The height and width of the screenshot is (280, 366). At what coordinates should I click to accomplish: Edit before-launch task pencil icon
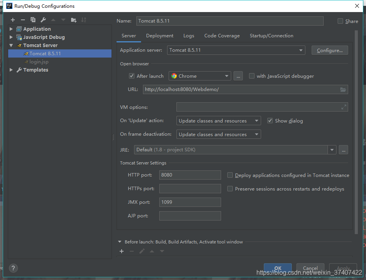[142, 251]
